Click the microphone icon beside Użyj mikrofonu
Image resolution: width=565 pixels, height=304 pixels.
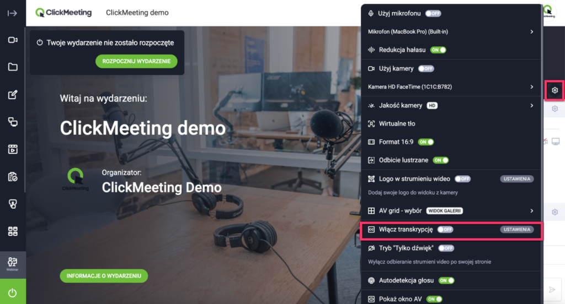pos(371,14)
